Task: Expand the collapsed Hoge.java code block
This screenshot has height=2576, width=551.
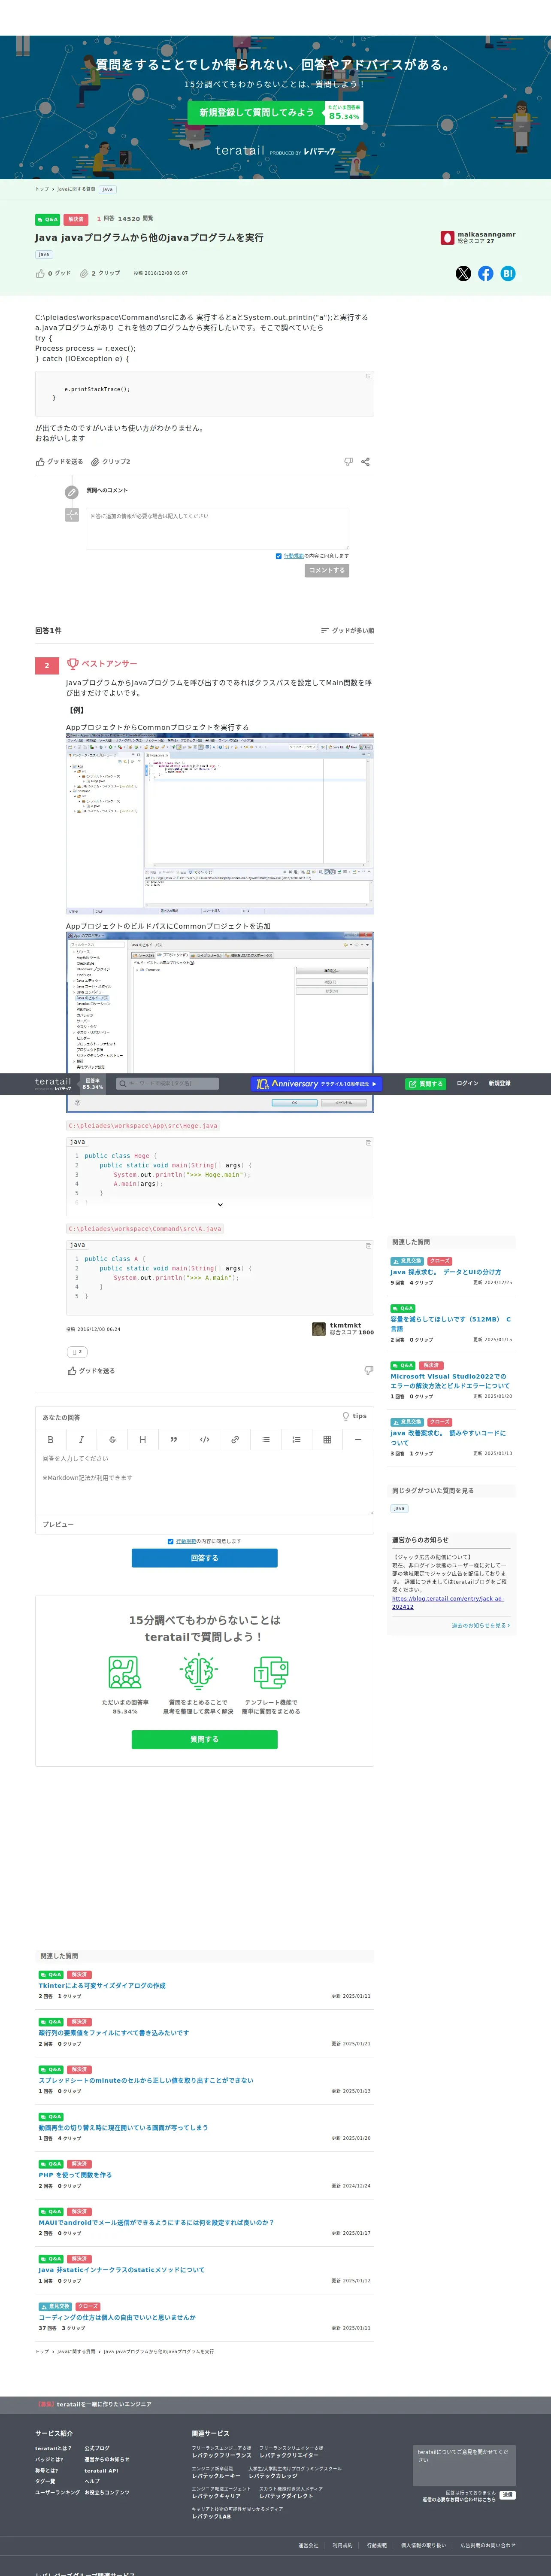Action: (220, 1205)
